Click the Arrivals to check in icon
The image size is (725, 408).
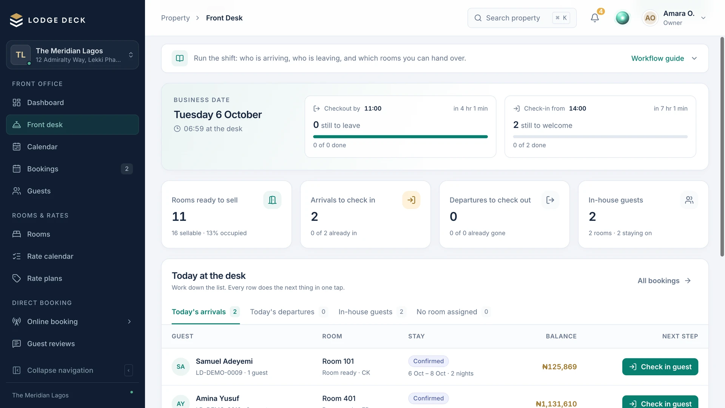(x=411, y=200)
